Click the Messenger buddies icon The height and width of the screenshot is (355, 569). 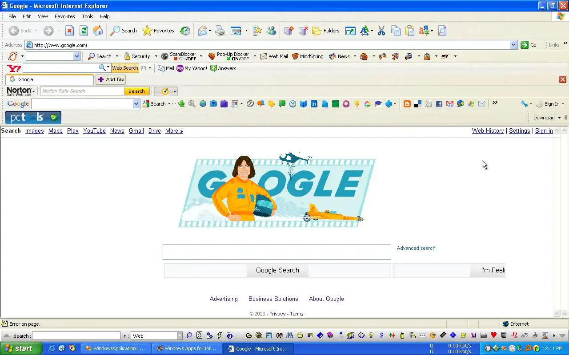[x=271, y=31]
